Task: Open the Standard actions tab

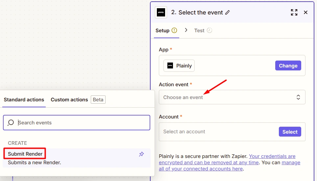Action: pos(24,100)
